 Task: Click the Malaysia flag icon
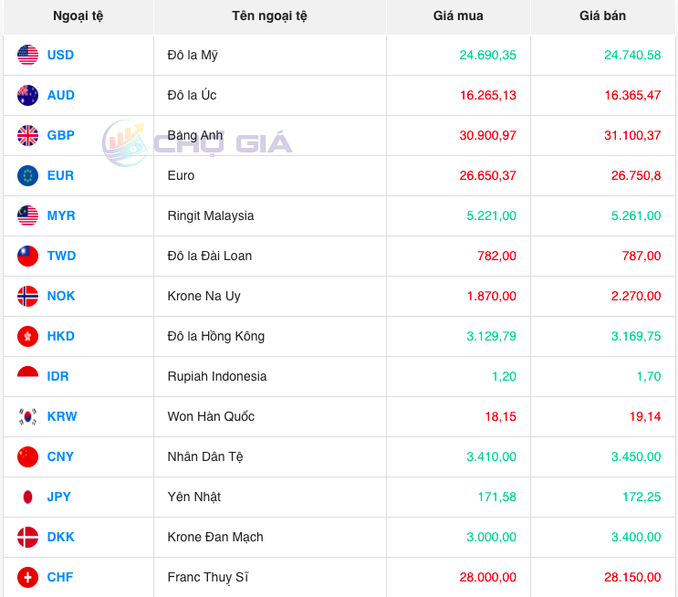coord(27,215)
